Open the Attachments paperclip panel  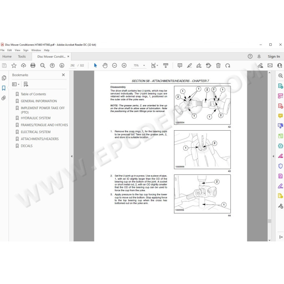[x=4, y=98]
